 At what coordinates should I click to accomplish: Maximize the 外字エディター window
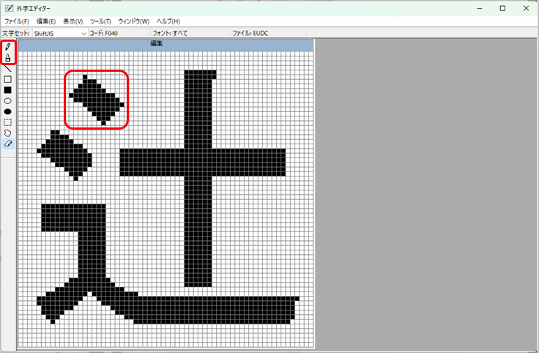coord(502,8)
